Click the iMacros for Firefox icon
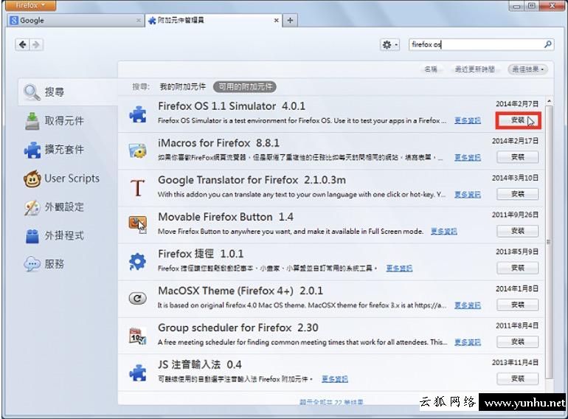This screenshot has height=419, width=568. [138, 150]
